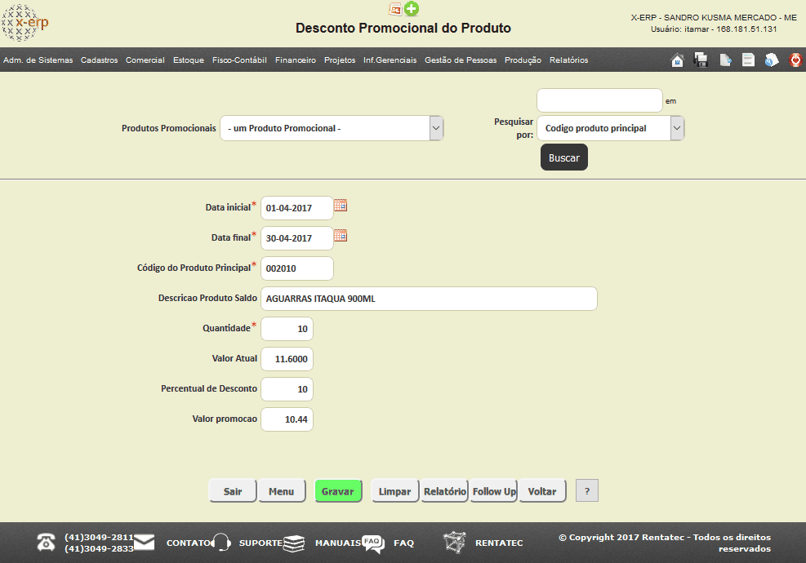Click the Data final date field
The width and height of the screenshot is (806, 563).
click(x=297, y=238)
